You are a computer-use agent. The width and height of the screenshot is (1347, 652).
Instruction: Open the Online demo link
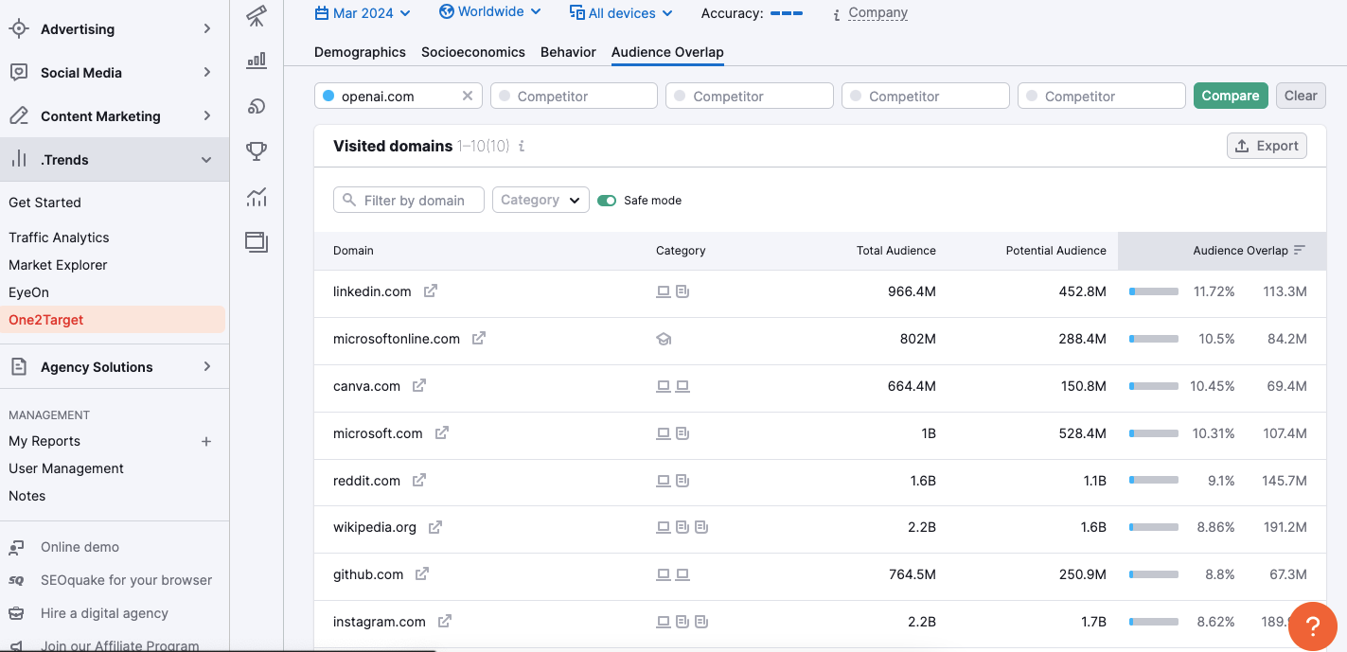tap(80, 547)
